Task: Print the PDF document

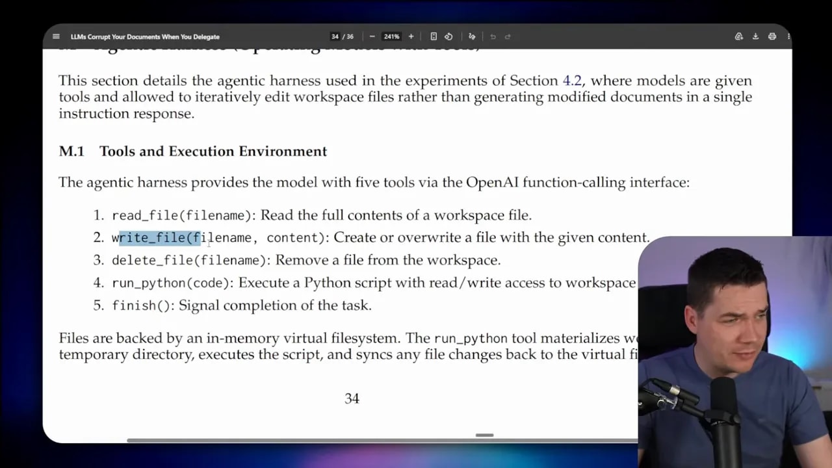Action: click(772, 36)
